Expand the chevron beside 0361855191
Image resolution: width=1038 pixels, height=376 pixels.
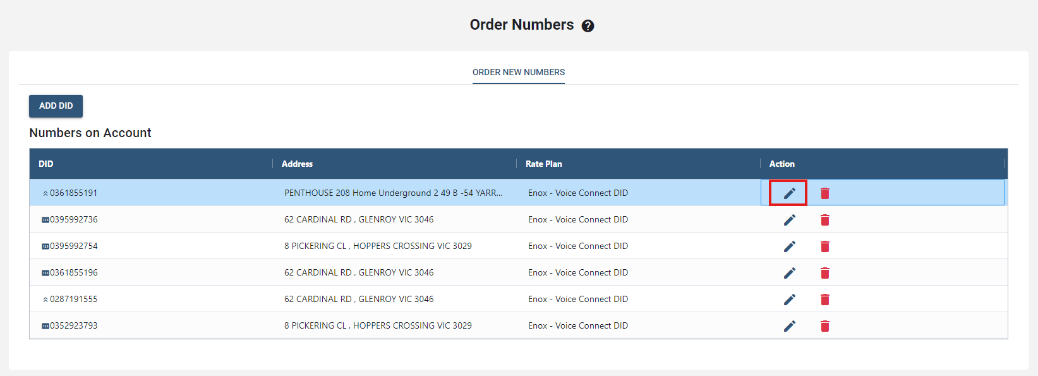click(45, 193)
